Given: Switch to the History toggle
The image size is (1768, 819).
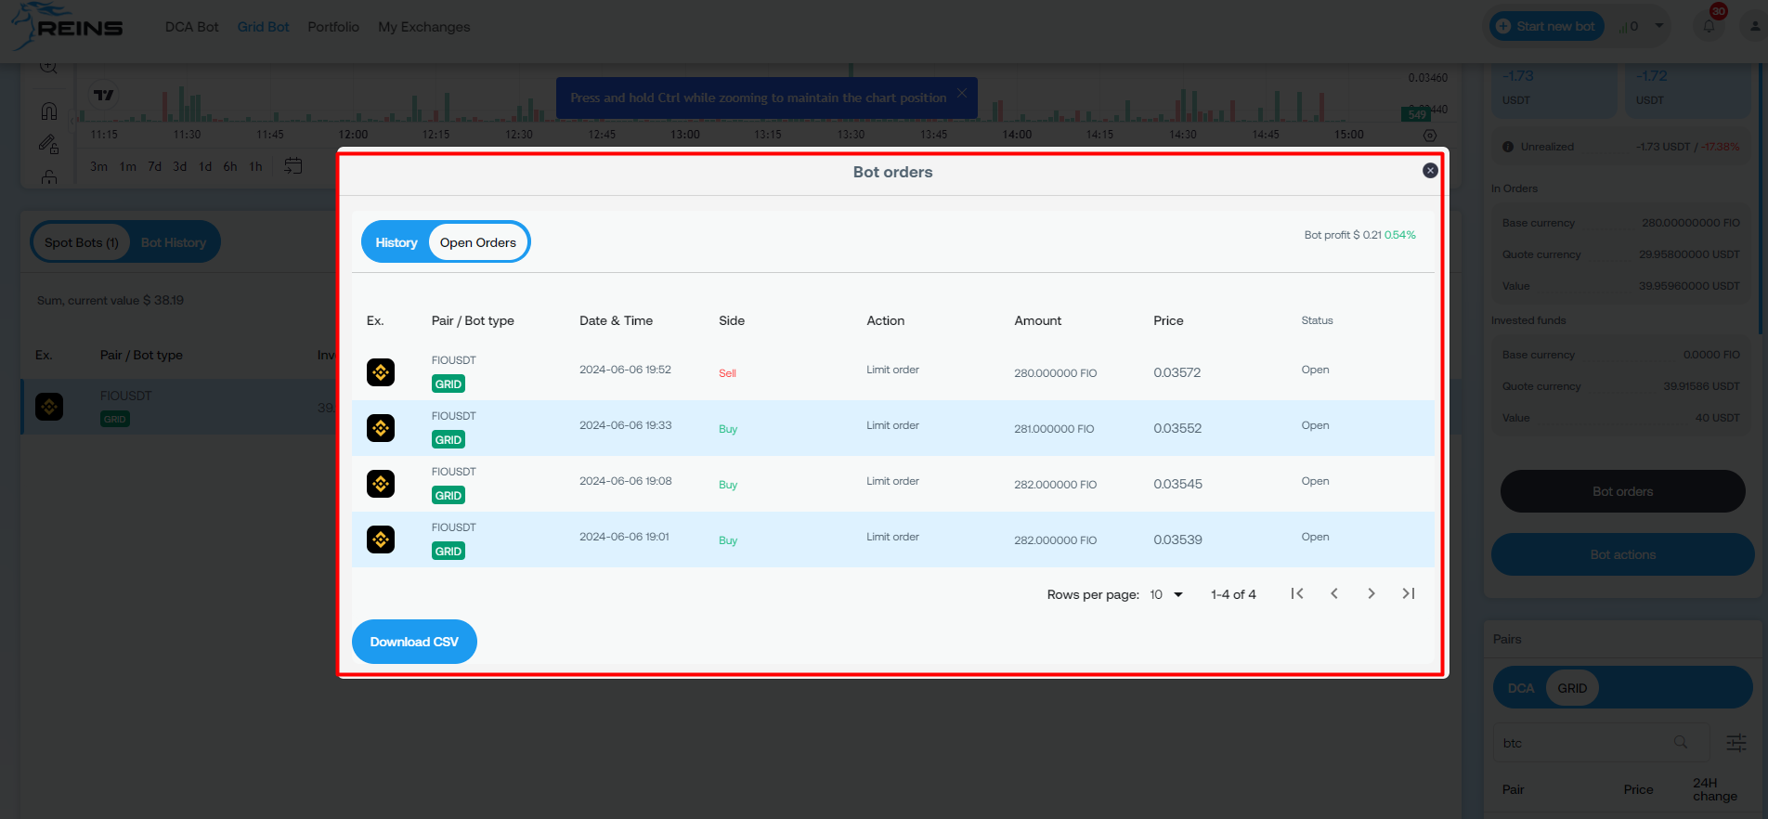Looking at the screenshot, I should pyautogui.click(x=396, y=242).
